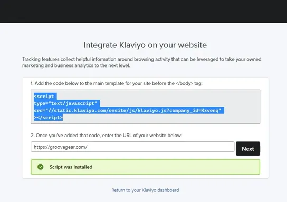Click the 'Script was installed' message text
Image resolution: width=287 pixels, height=202 pixels.
pos(71,167)
